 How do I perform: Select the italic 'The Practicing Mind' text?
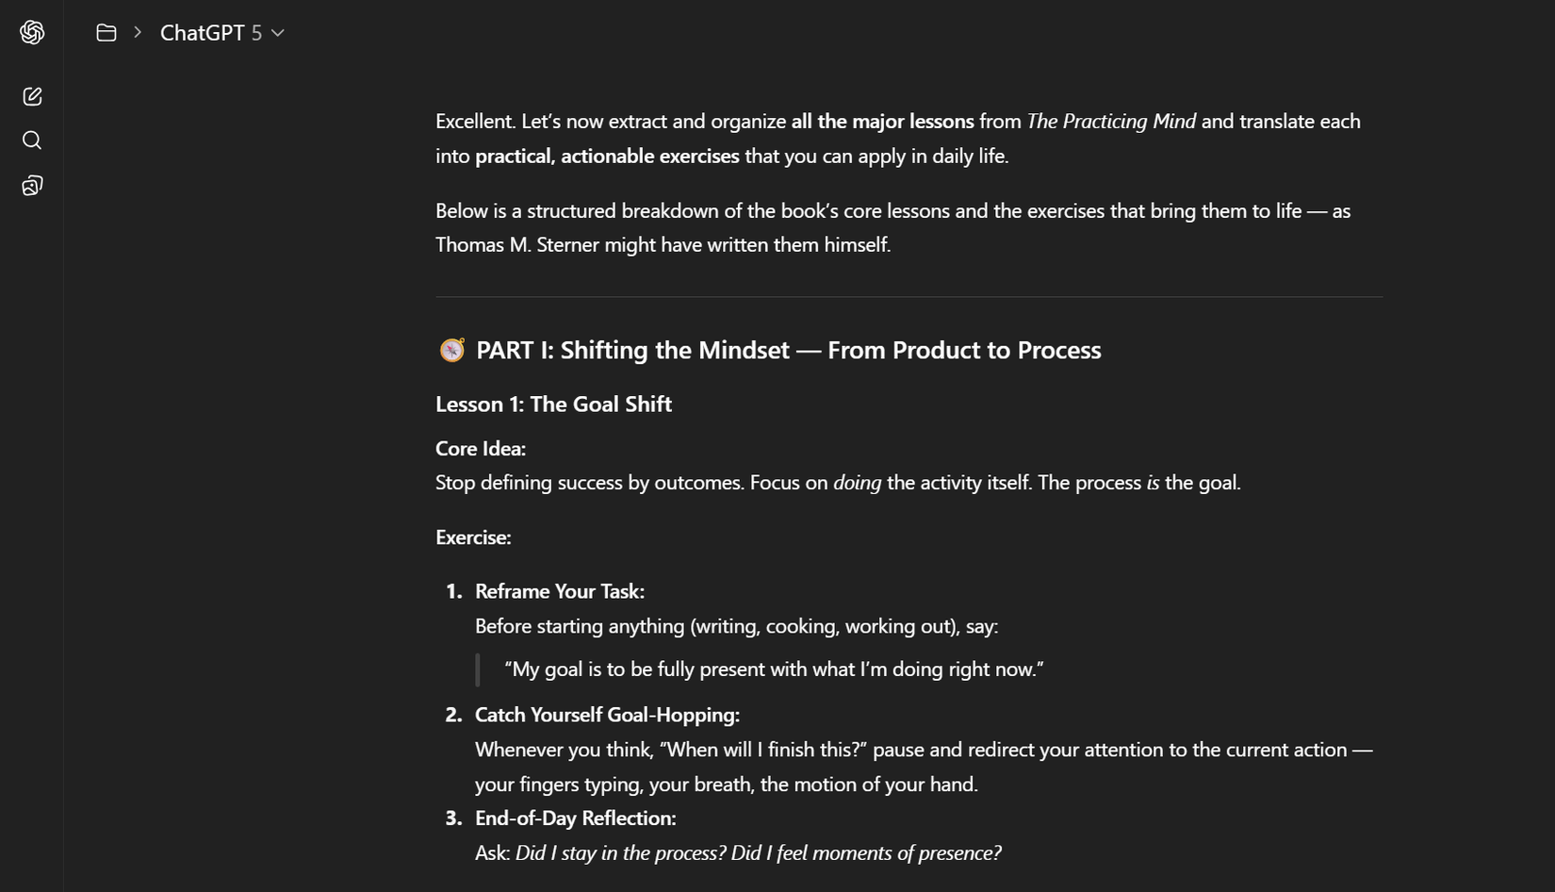[1110, 121]
